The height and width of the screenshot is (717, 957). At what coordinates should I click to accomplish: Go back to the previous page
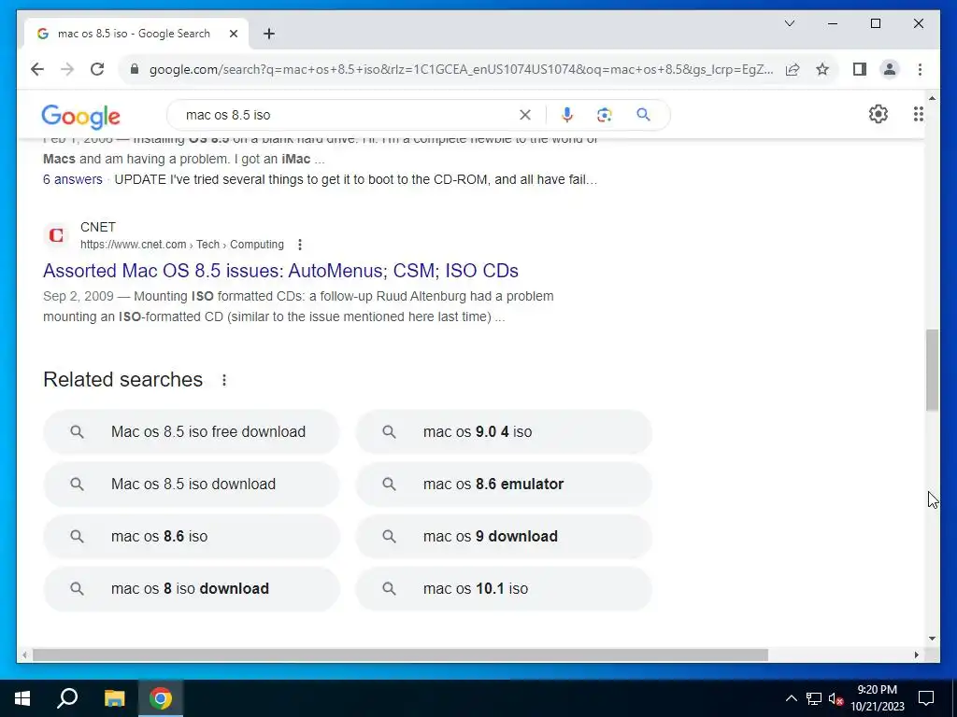[x=37, y=69]
